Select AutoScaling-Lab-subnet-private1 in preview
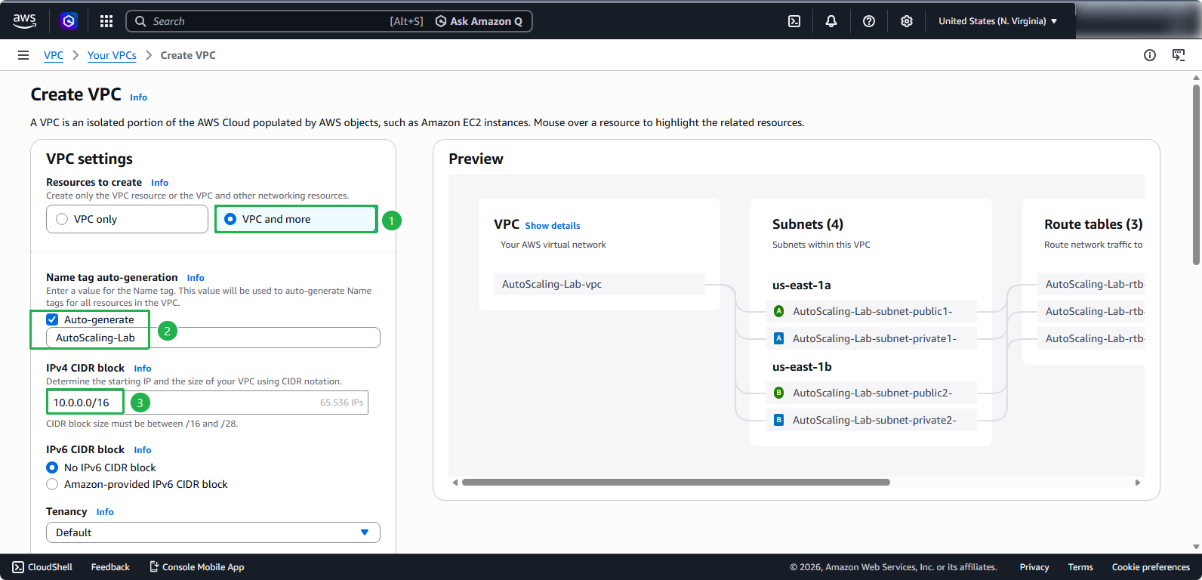1202x580 pixels. (871, 338)
